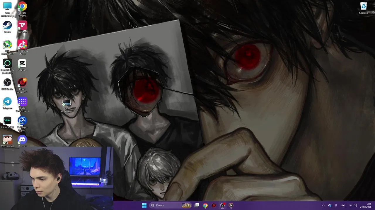Viewport: 375px width, 210px height.
Task: Open the Windows Start menu
Action: coord(144,205)
